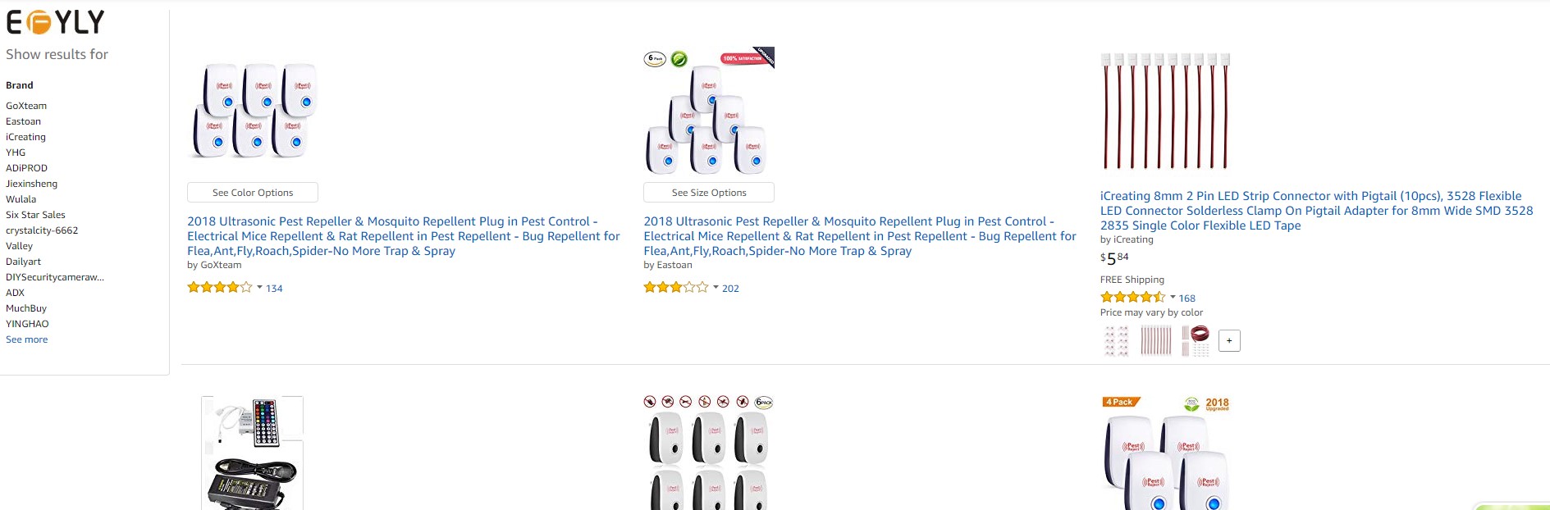This screenshot has width=1550, height=510.
Task: Expand more color variants with plus button
Action: point(1229,340)
